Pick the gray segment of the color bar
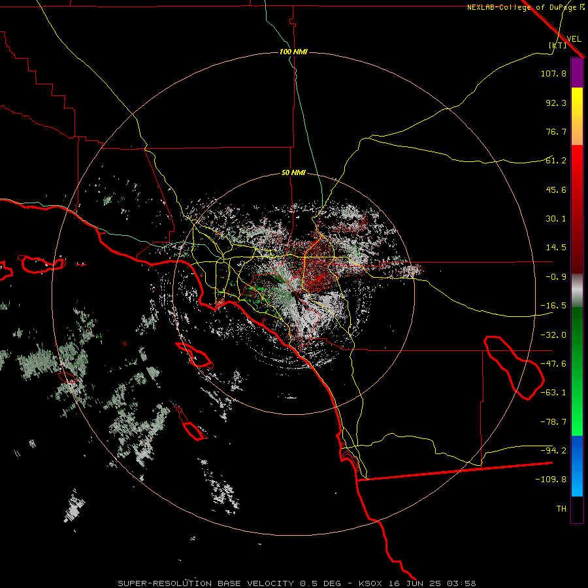588x588 pixels. [577, 291]
